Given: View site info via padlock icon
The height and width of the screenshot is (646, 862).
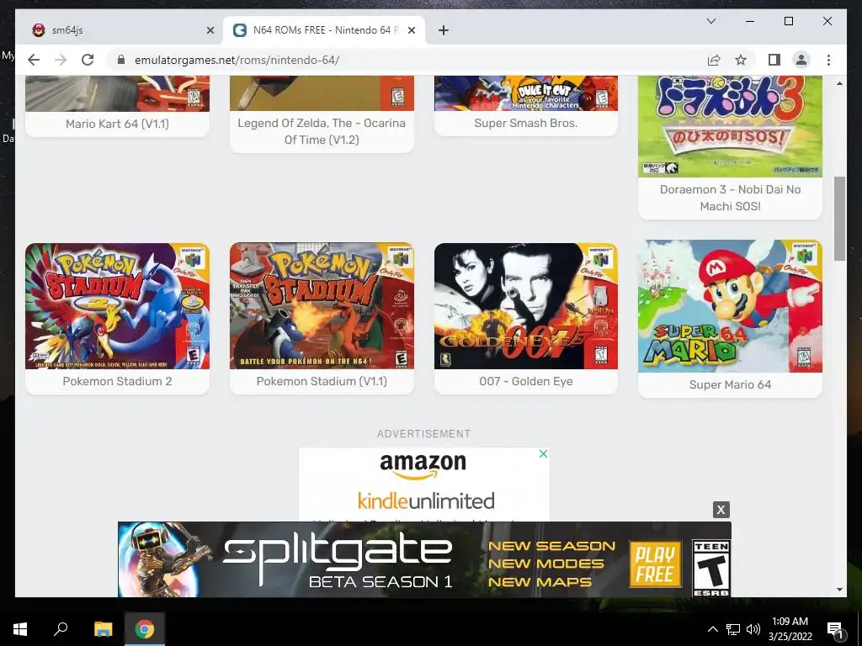Looking at the screenshot, I should pyautogui.click(x=121, y=60).
